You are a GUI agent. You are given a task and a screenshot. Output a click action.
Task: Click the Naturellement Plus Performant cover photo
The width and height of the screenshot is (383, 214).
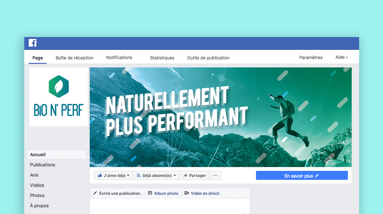click(221, 117)
